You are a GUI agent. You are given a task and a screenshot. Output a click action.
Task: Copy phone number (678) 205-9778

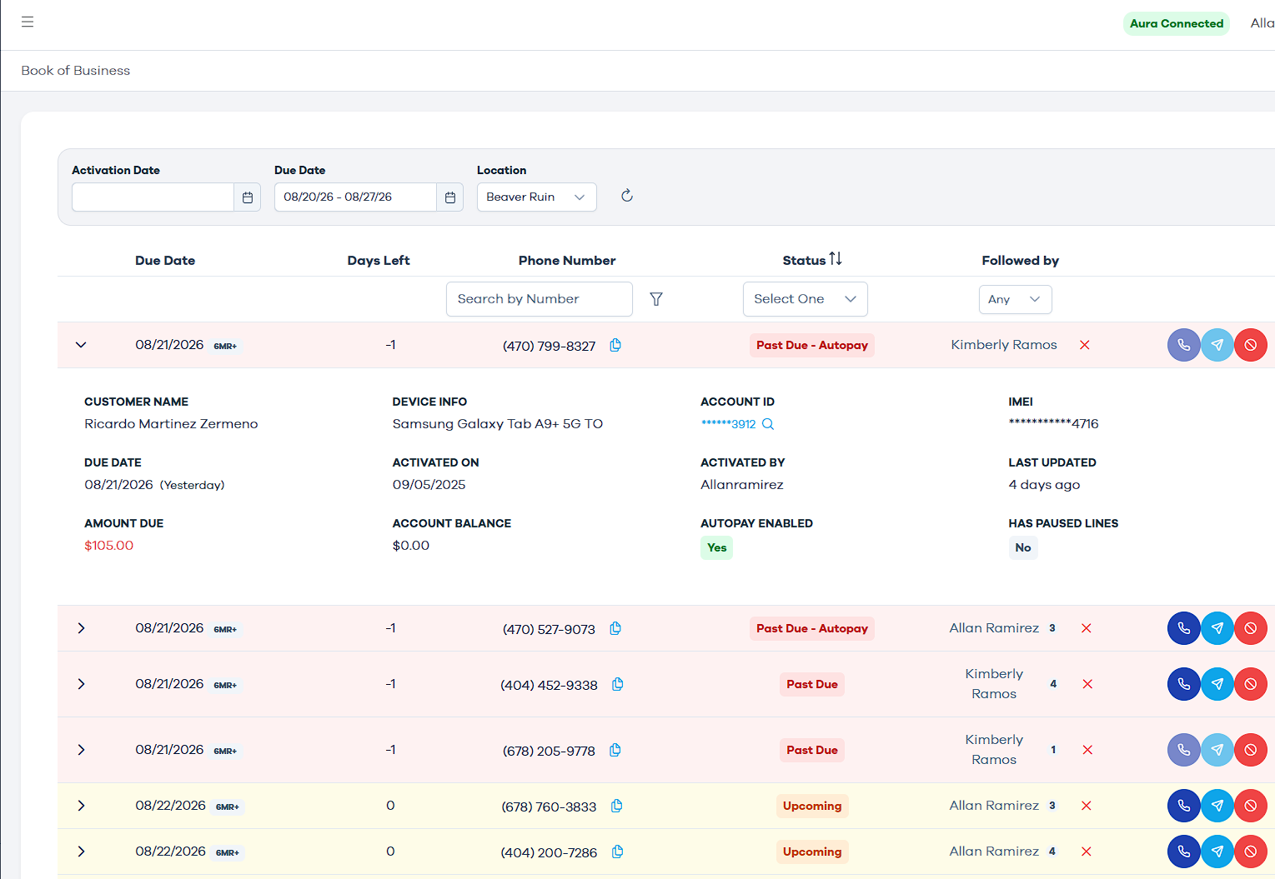(615, 750)
